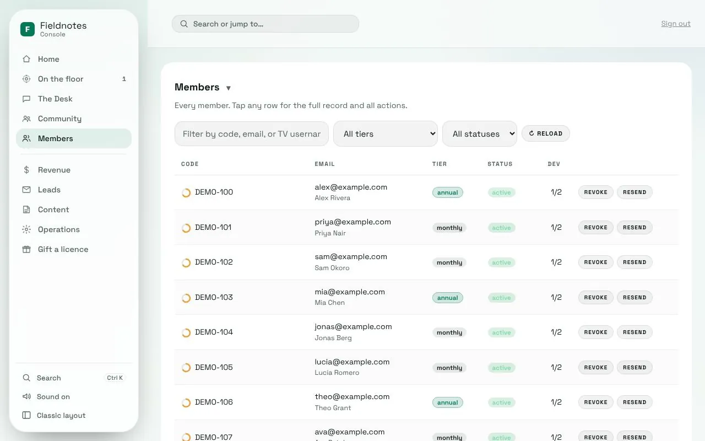Click the annual tier badge for mia@example.com
The height and width of the screenshot is (441, 705).
(448, 298)
